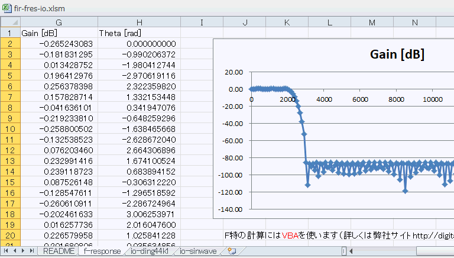
Task: Select cell with value 0.000000000
Action: [x=140, y=43]
